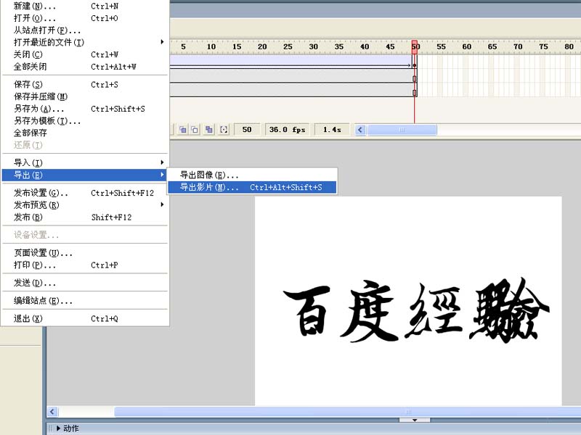Click the highlighted 导出(E) menu item
The height and width of the screenshot is (435, 581).
tap(85, 175)
